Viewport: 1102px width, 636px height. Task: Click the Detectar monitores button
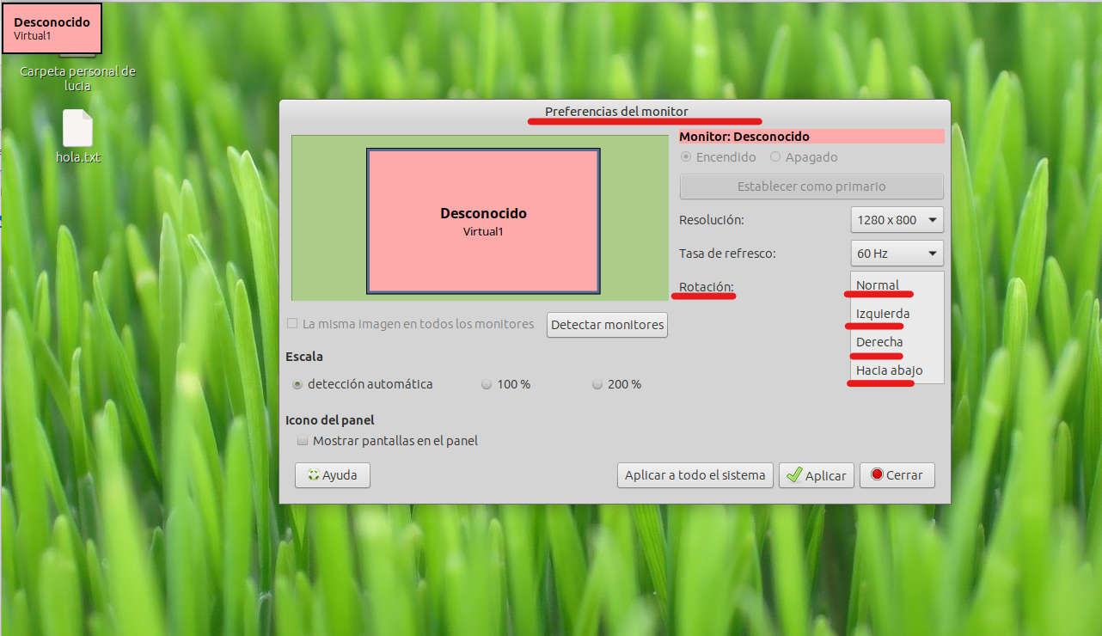(x=607, y=325)
